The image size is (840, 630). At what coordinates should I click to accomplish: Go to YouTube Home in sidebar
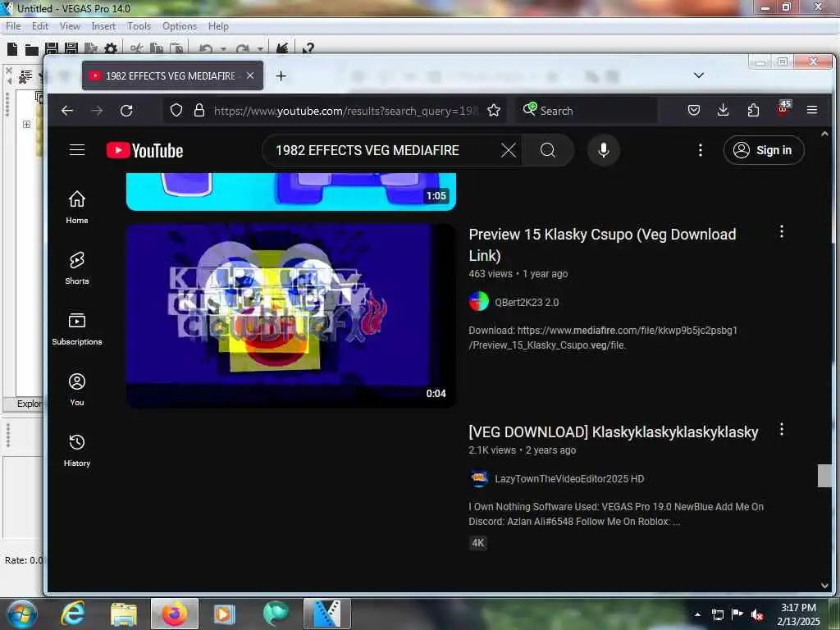click(77, 208)
